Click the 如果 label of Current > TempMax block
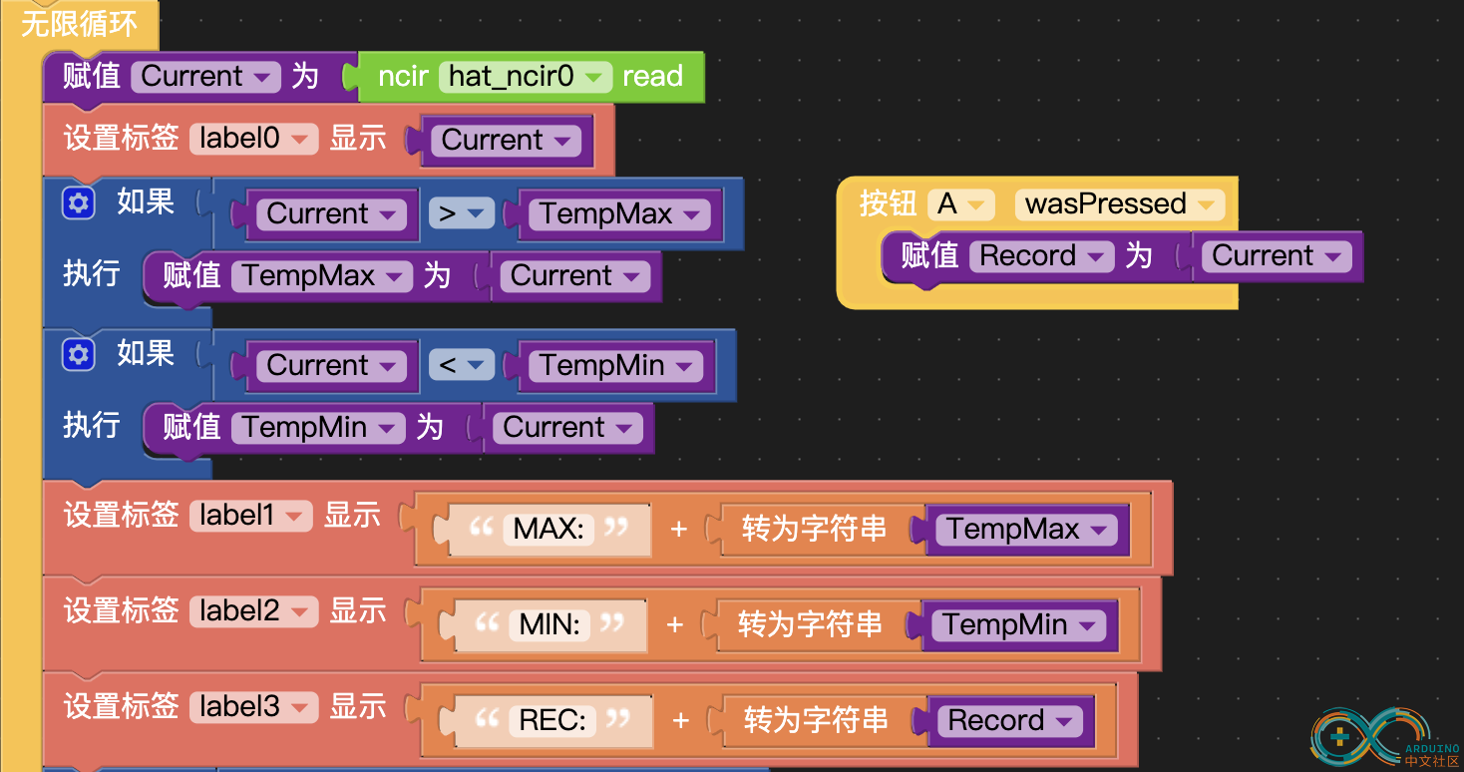 pos(146,202)
